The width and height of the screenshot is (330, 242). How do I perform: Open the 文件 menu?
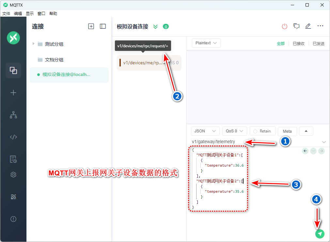[x=6, y=14]
